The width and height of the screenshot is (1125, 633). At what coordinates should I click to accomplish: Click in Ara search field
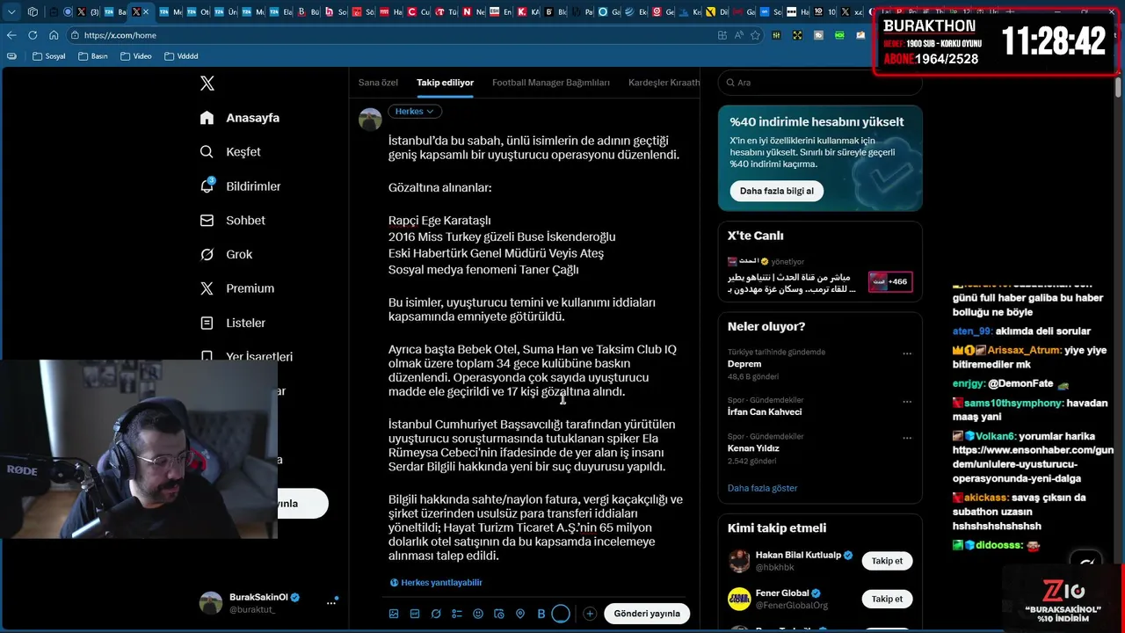pyautogui.click(x=820, y=83)
